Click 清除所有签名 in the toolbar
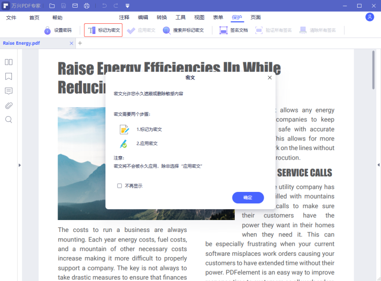 [318, 30]
